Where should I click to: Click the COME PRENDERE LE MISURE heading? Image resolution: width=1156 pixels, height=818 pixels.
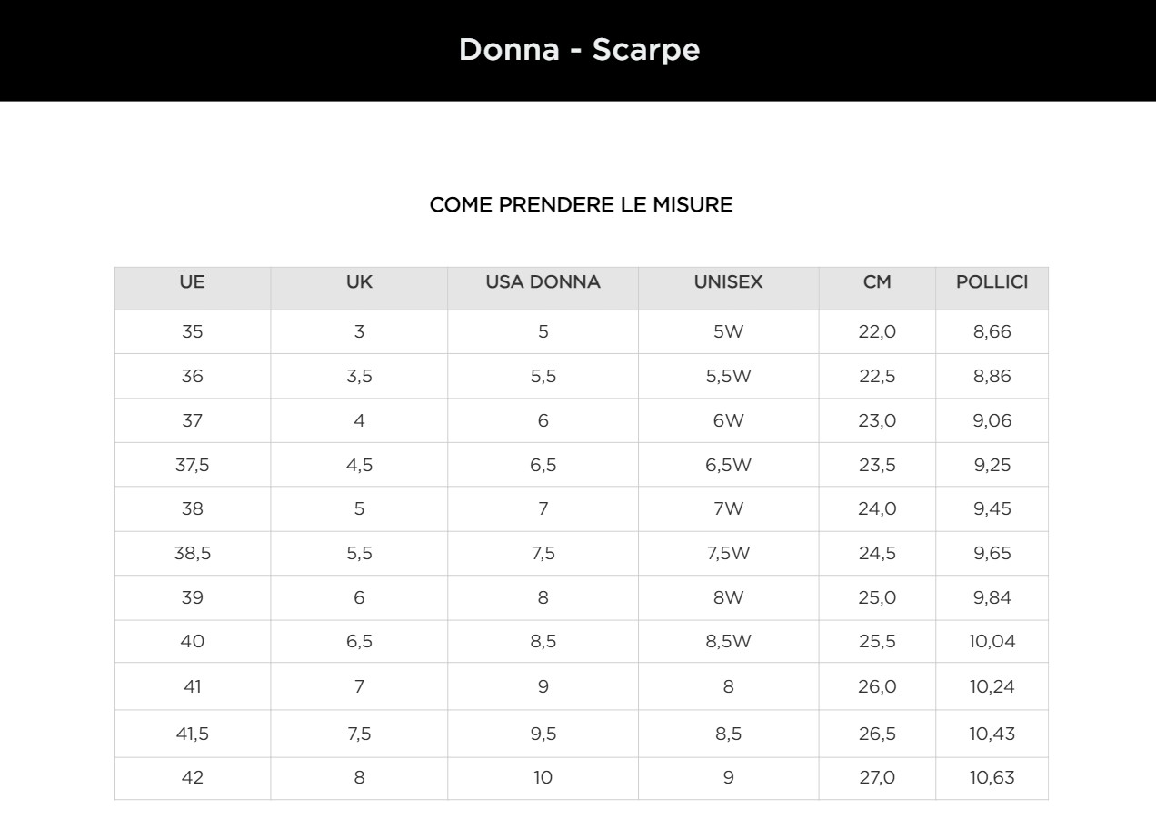(581, 205)
